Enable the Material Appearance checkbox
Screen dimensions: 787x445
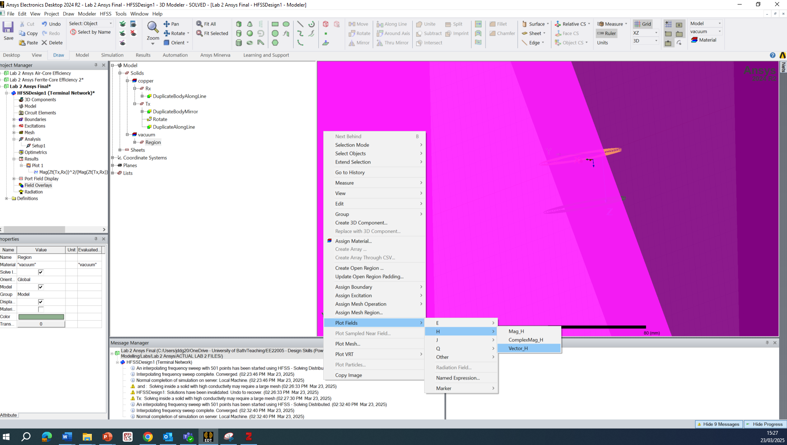(41, 309)
